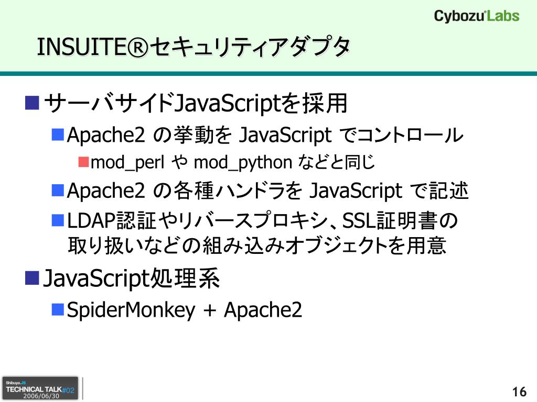Click the line starting LDAP認証やリバースプロキシ
The width and height of the screenshot is (537, 402).
[262, 221]
